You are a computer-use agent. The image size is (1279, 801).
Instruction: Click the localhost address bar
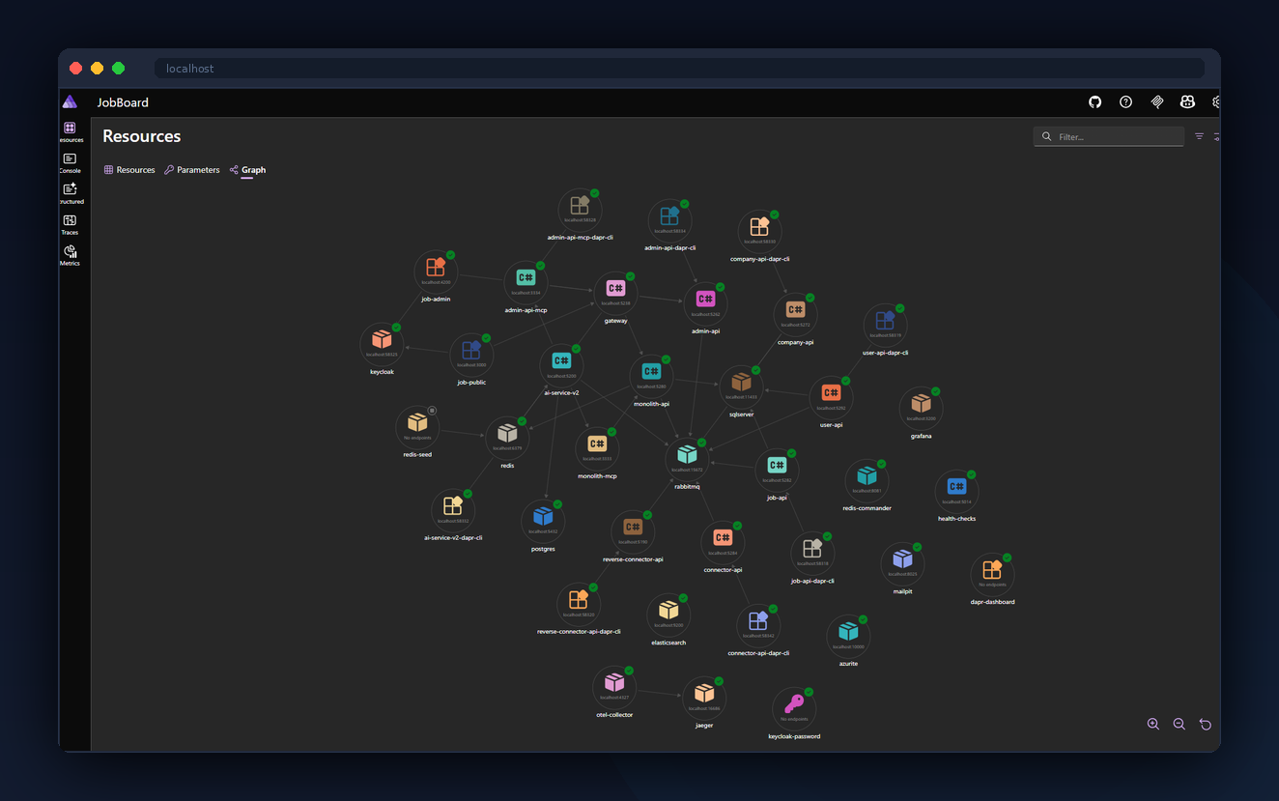(678, 69)
